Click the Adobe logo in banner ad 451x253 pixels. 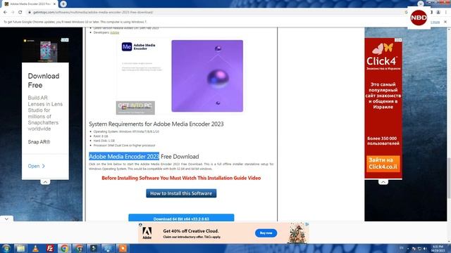(147, 233)
